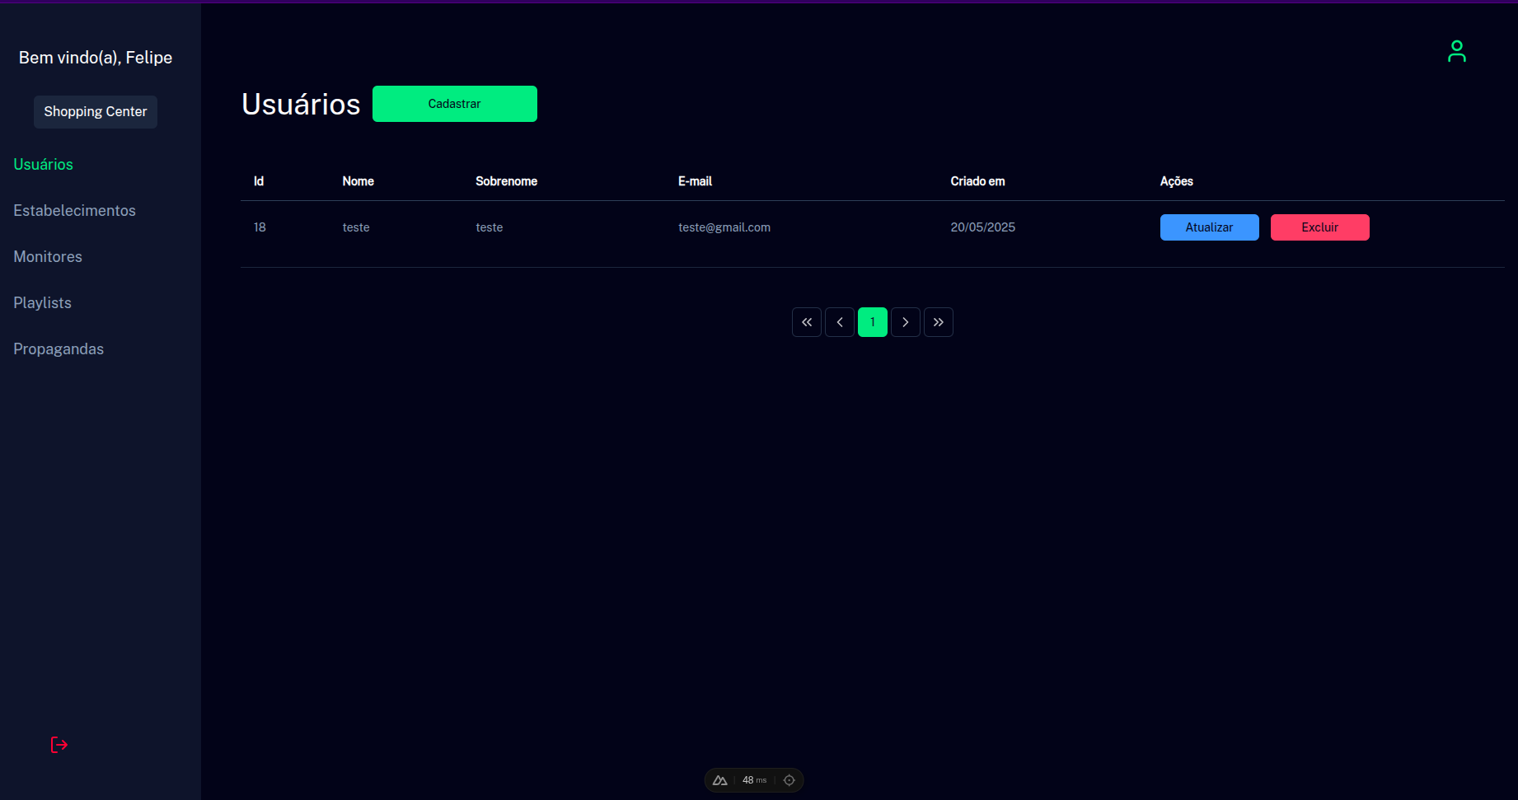Open Estabelecimentos in the sidebar
Screen dimensions: 1518x800
click(75, 210)
